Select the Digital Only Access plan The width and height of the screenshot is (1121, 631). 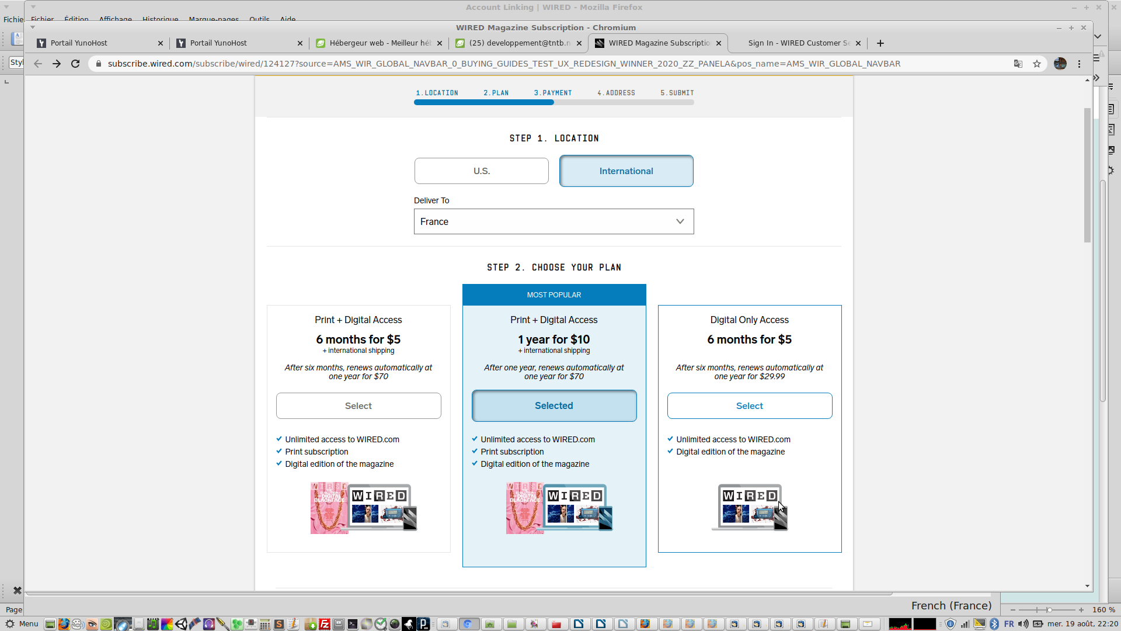(749, 406)
